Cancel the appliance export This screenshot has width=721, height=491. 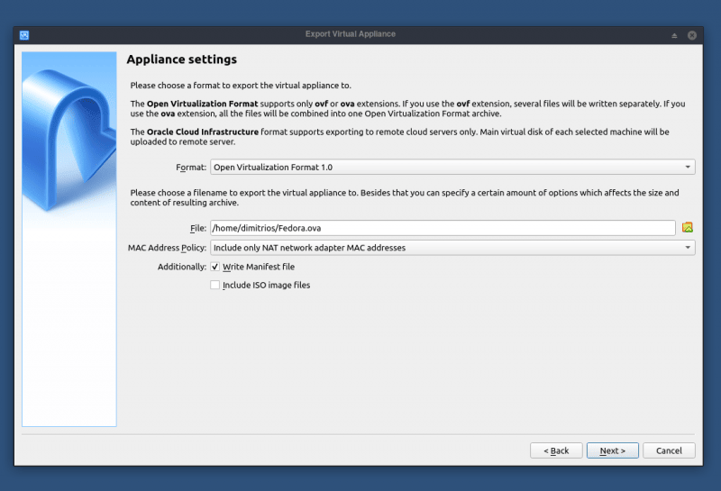669,450
